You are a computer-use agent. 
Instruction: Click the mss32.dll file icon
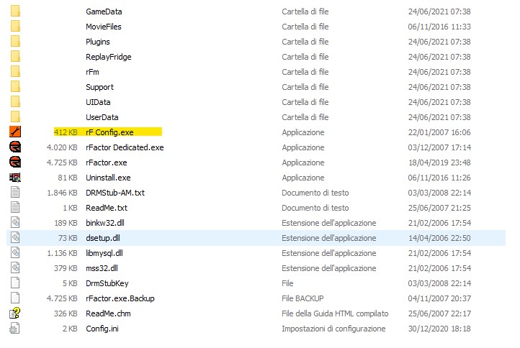[x=15, y=268]
